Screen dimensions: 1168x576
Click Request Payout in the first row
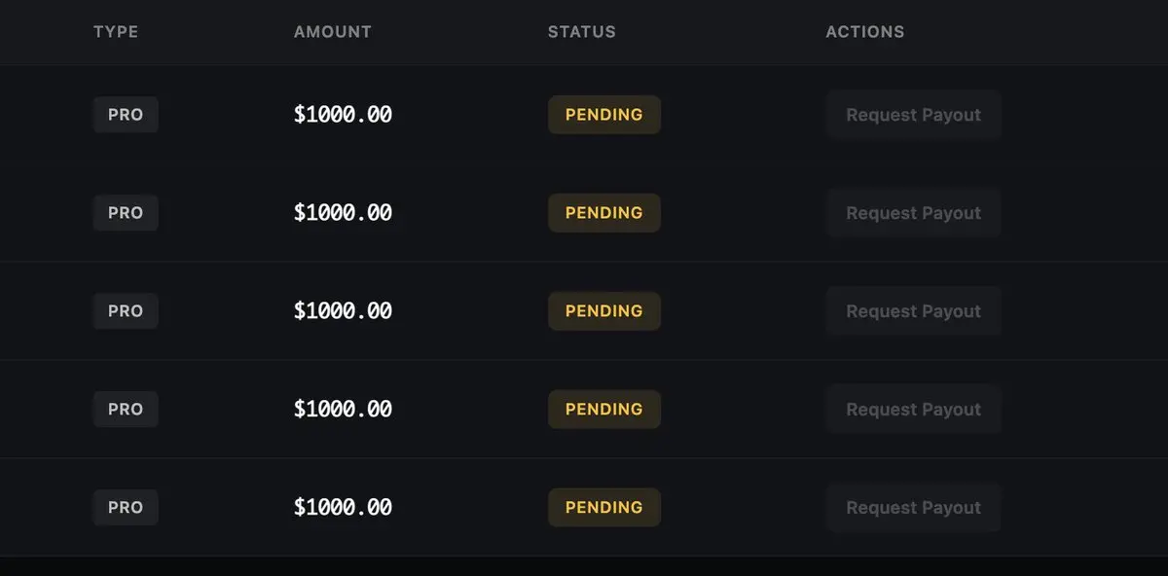click(913, 115)
